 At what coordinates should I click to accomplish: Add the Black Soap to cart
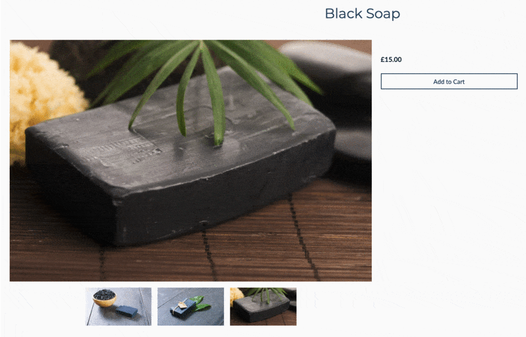[449, 81]
